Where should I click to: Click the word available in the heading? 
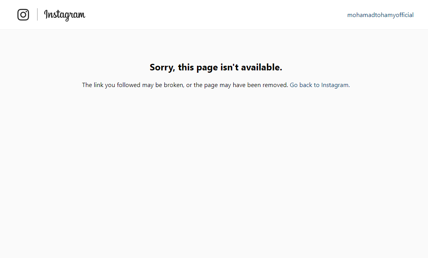[x=262, y=67]
